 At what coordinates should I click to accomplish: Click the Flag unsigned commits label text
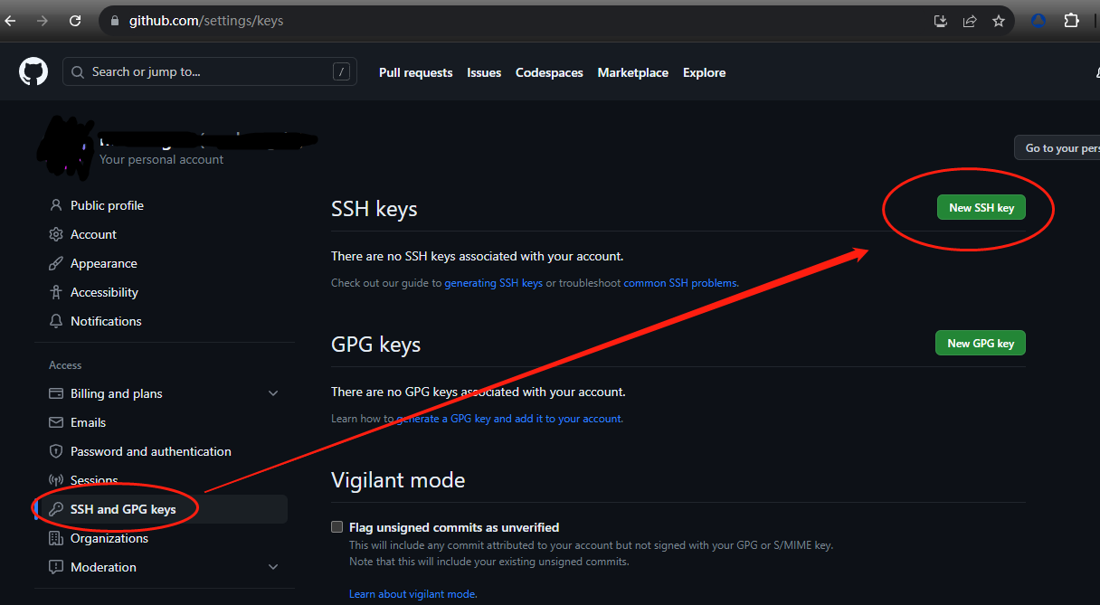pyautogui.click(x=454, y=527)
